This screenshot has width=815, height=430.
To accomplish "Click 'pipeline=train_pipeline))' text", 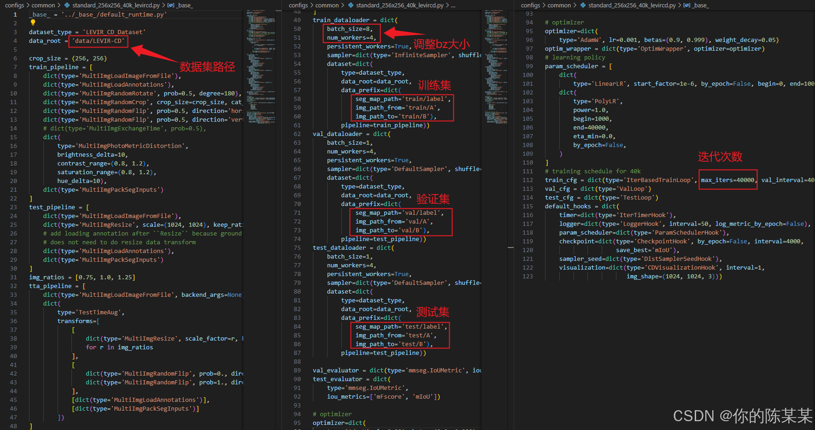I will (385, 125).
